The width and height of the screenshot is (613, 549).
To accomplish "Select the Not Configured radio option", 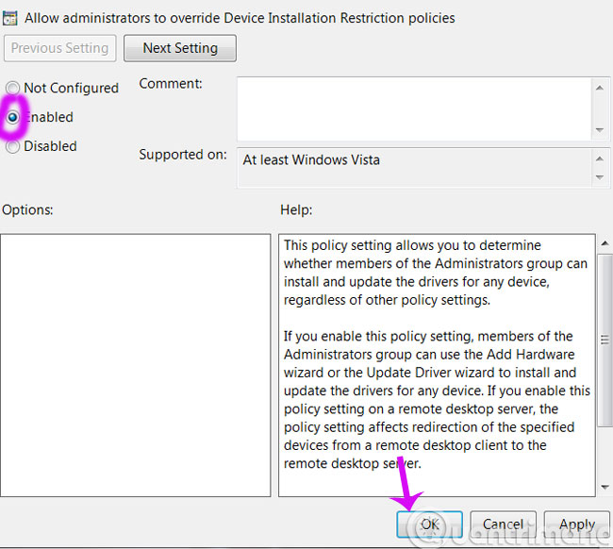I will 13,89.
